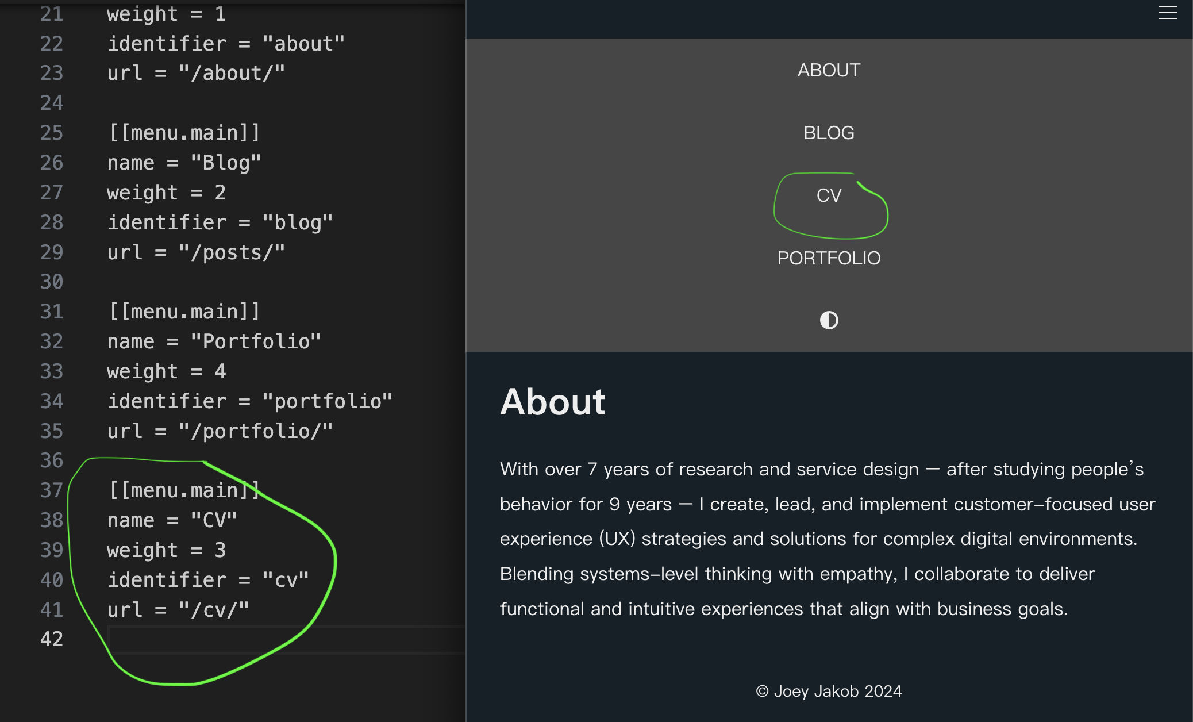The width and height of the screenshot is (1193, 722).
Task: Click the identifier = "about" line
Action: 226,44
